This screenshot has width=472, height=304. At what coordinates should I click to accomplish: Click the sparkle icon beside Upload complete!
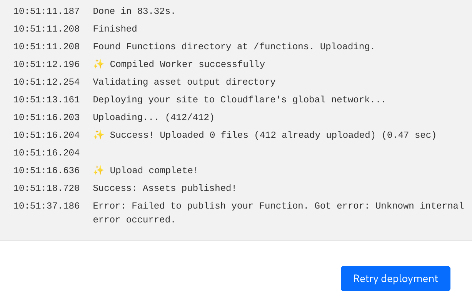coord(98,170)
